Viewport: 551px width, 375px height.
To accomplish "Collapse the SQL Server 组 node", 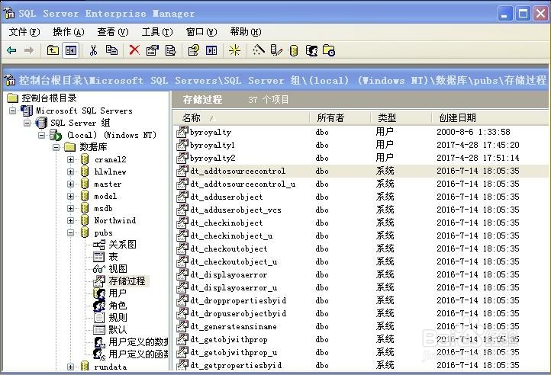I will coord(27,123).
